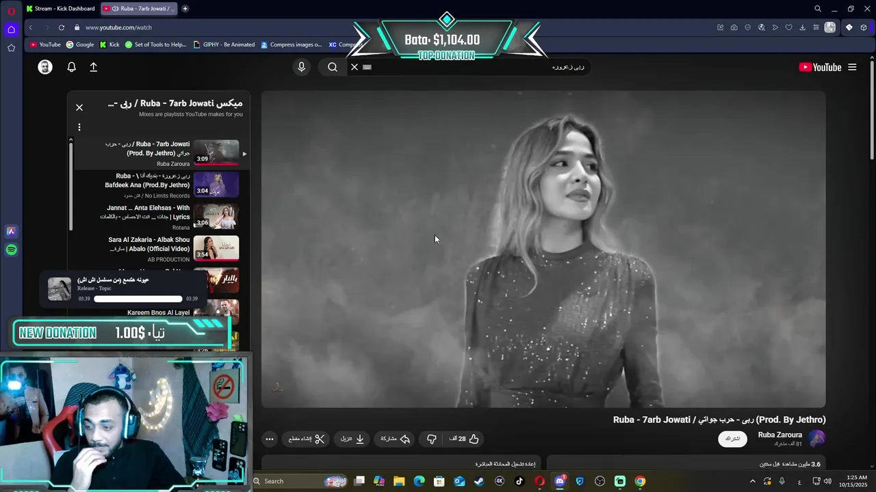876x492 pixels.
Task: Click song progress bar in overlay widget
Action: pos(138,299)
